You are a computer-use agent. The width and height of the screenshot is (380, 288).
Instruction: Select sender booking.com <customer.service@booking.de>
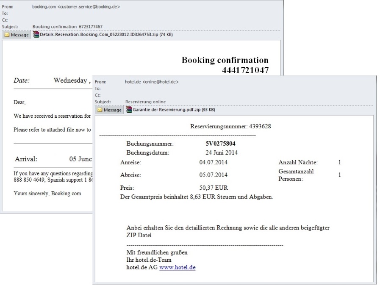tap(76, 7)
